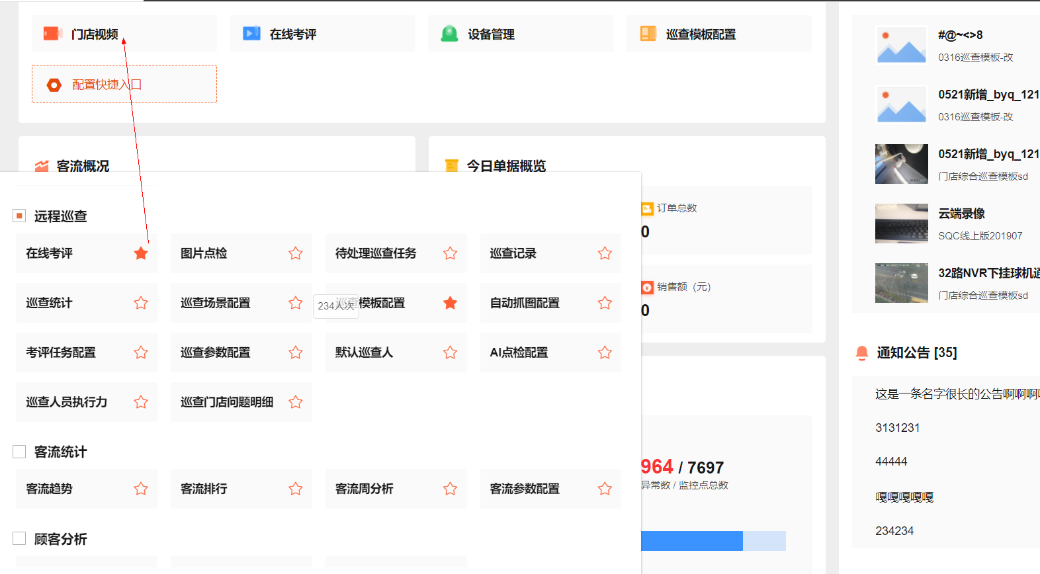Viewport: 1040px width, 574px height.
Task: Add 客流趋势 to favorites via star
Action: click(x=141, y=489)
